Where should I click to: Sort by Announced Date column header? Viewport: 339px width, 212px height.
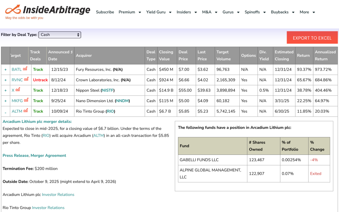(x=60, y=55)
